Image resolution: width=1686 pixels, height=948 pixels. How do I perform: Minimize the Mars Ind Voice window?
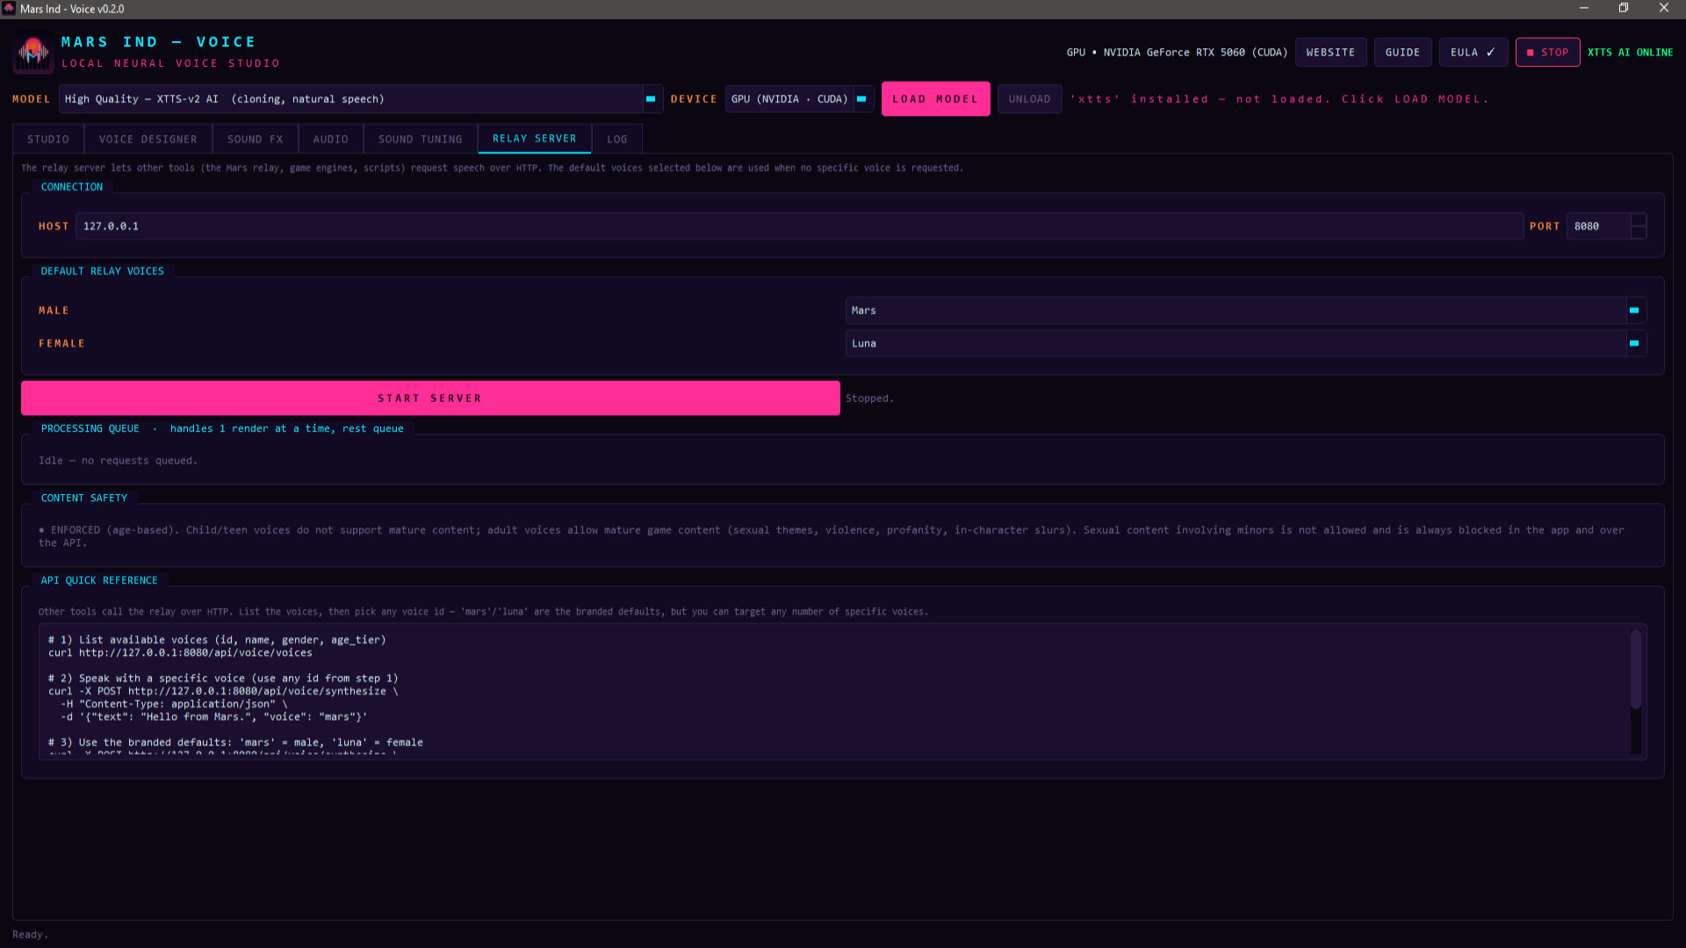1584,9
